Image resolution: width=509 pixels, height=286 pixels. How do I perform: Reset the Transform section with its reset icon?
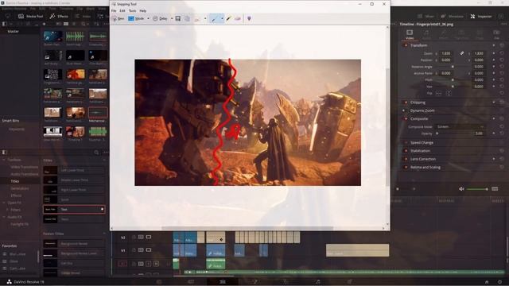tap(502, 45)
